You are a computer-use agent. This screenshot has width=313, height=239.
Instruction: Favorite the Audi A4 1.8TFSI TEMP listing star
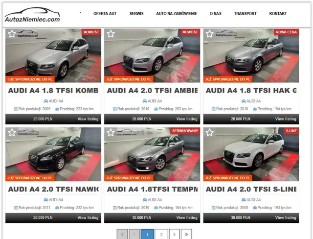coord(111,133)
